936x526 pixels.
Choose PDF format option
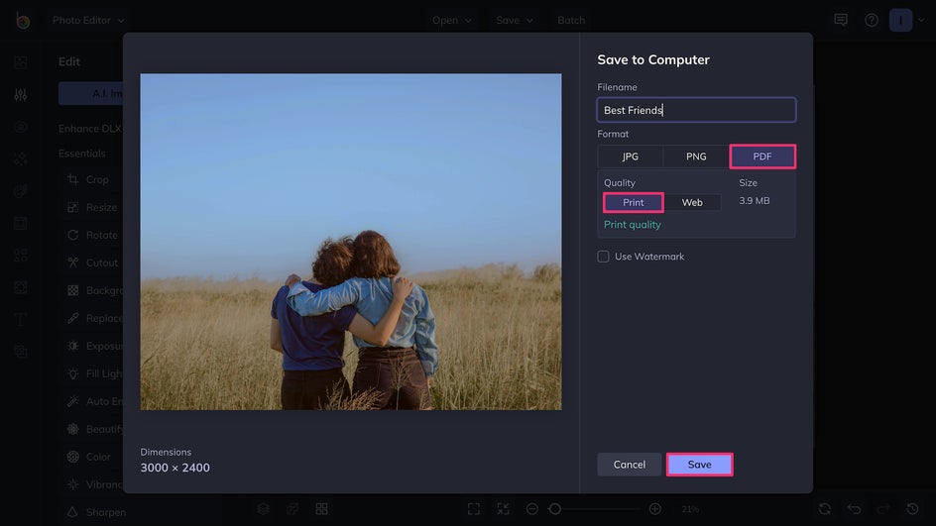pyautogui.click(x=762, y=157)
